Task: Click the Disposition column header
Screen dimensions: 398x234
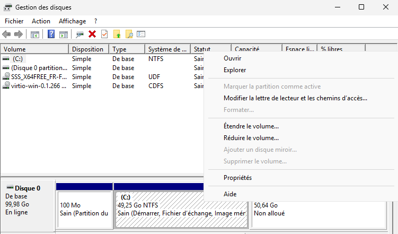Action: (88, 49)
